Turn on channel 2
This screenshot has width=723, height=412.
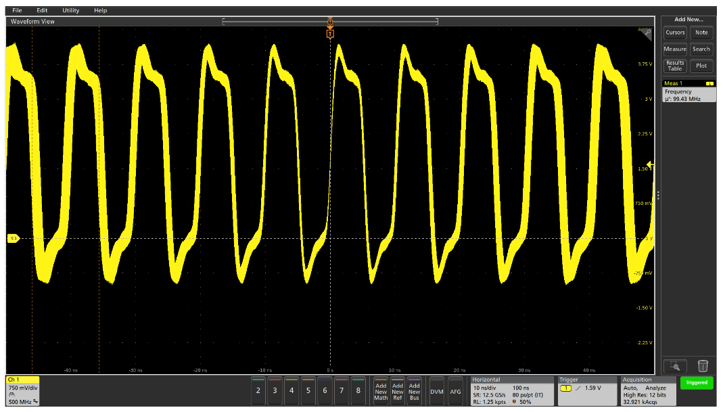[258, 391]
